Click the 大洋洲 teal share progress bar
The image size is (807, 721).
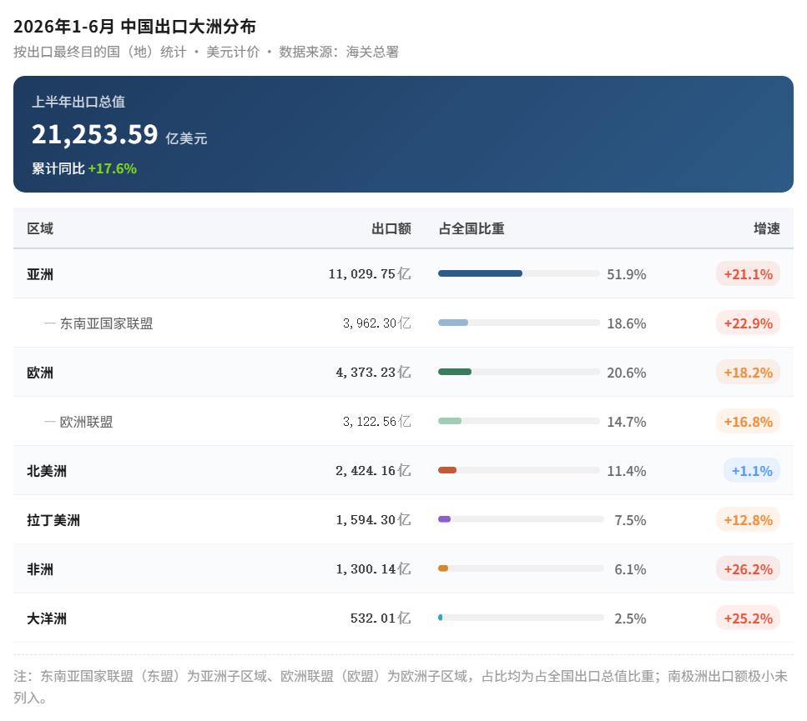pyautogui.click(x=521, y=618)
